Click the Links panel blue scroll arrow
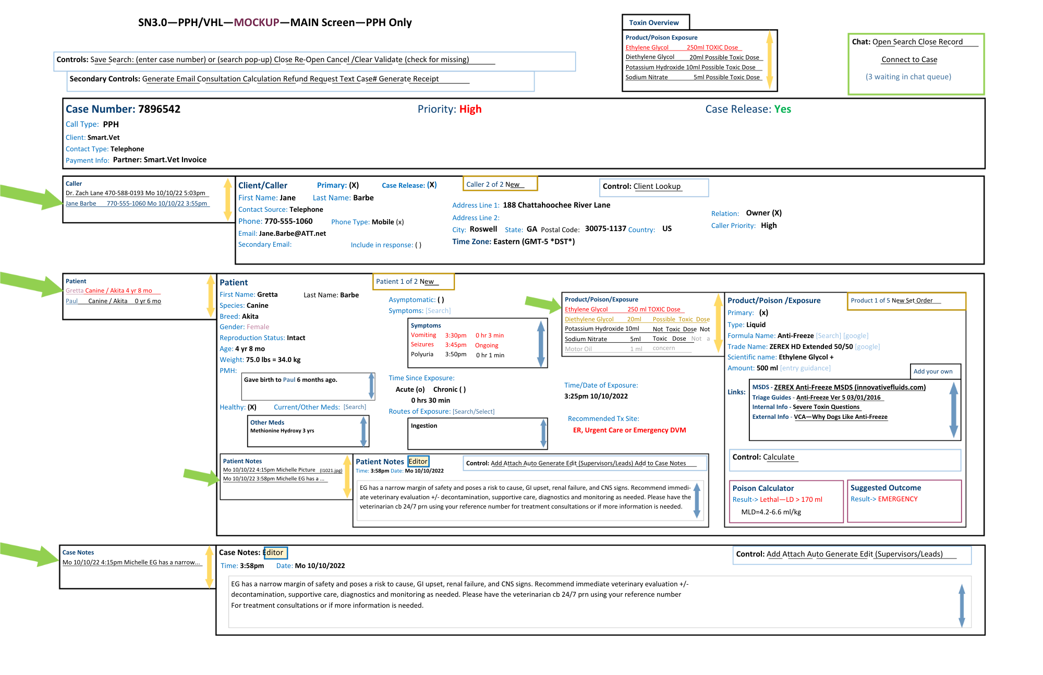 (x=953, y=409)
